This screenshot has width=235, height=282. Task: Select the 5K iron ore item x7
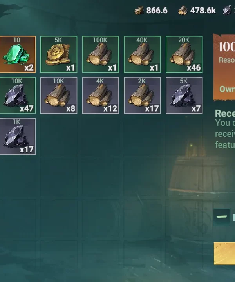184,96
